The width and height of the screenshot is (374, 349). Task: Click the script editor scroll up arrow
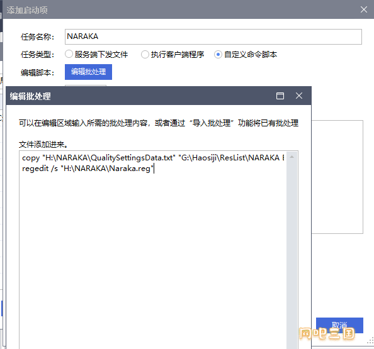(292, 157)
